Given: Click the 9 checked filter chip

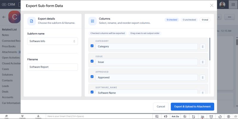Looking at the screenshot, I should click(172, 20).
